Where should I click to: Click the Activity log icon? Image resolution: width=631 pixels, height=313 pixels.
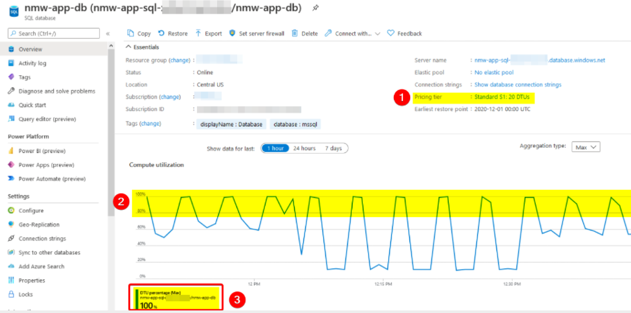11,63
